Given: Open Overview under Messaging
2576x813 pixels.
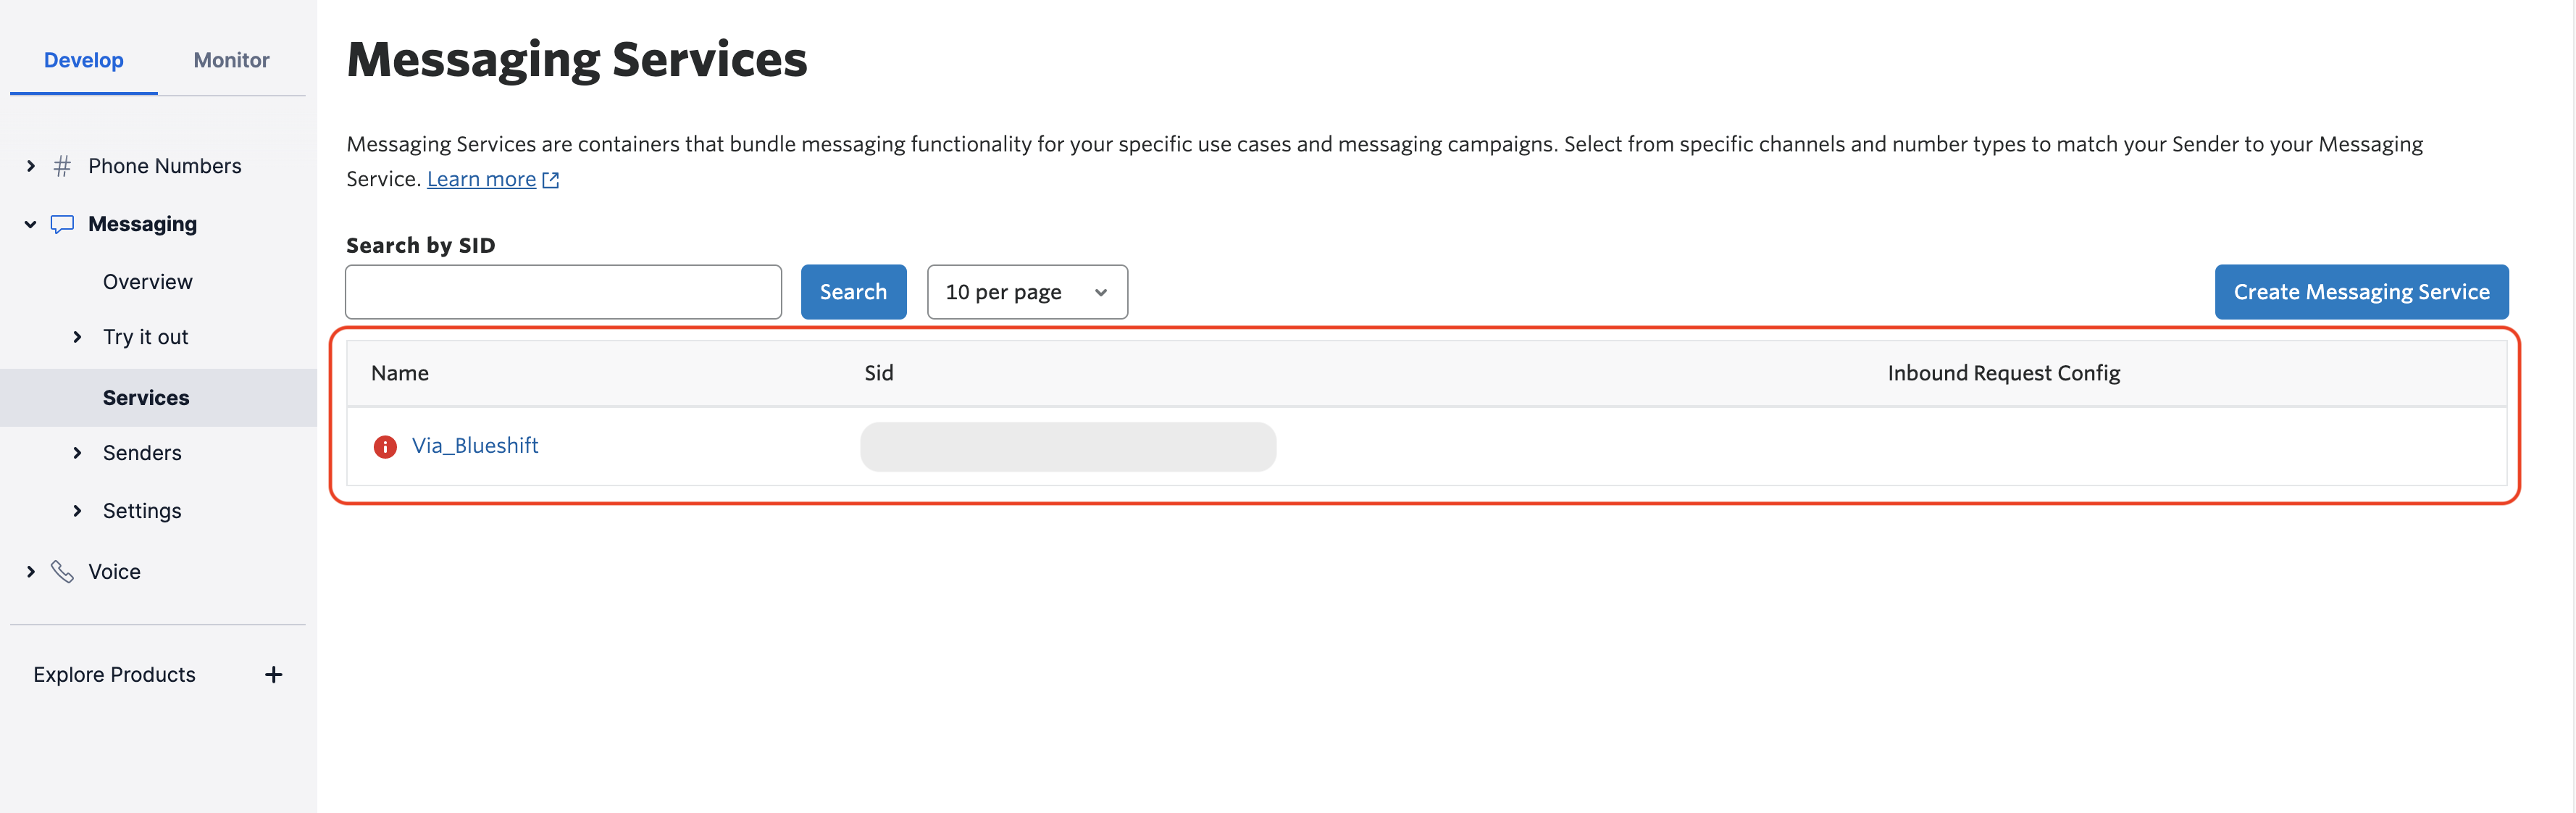Looking at the screenshot, I should 148,282.
